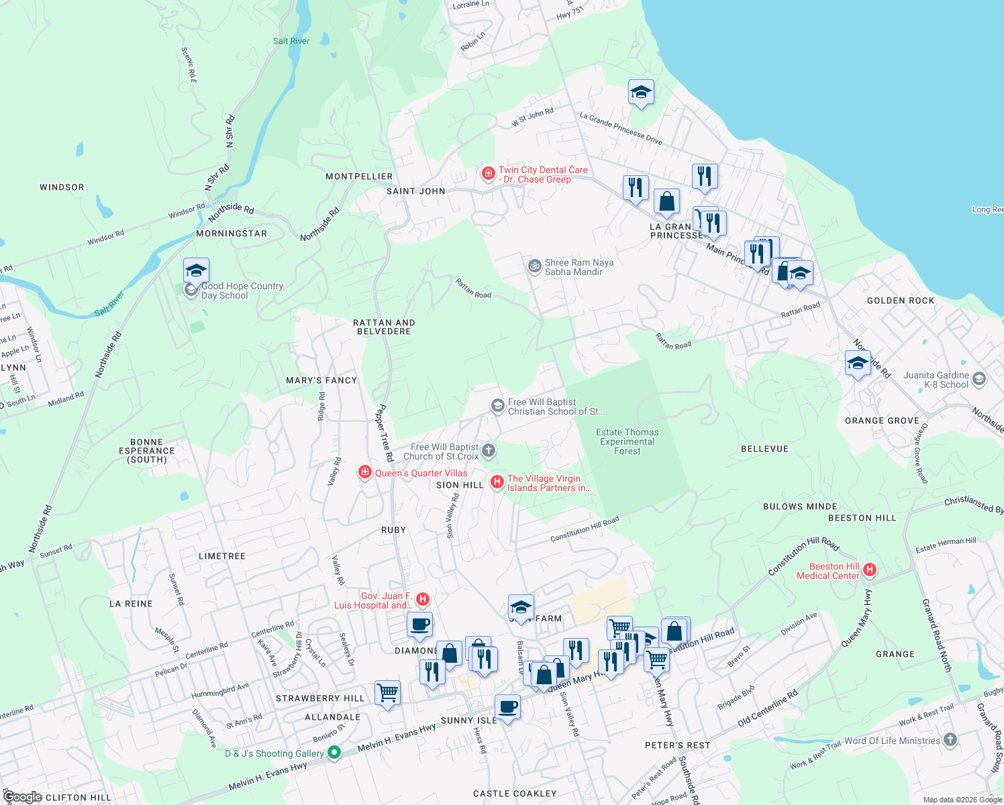Click the D & J's Shooting Gallery green marker

pos(334,753)
